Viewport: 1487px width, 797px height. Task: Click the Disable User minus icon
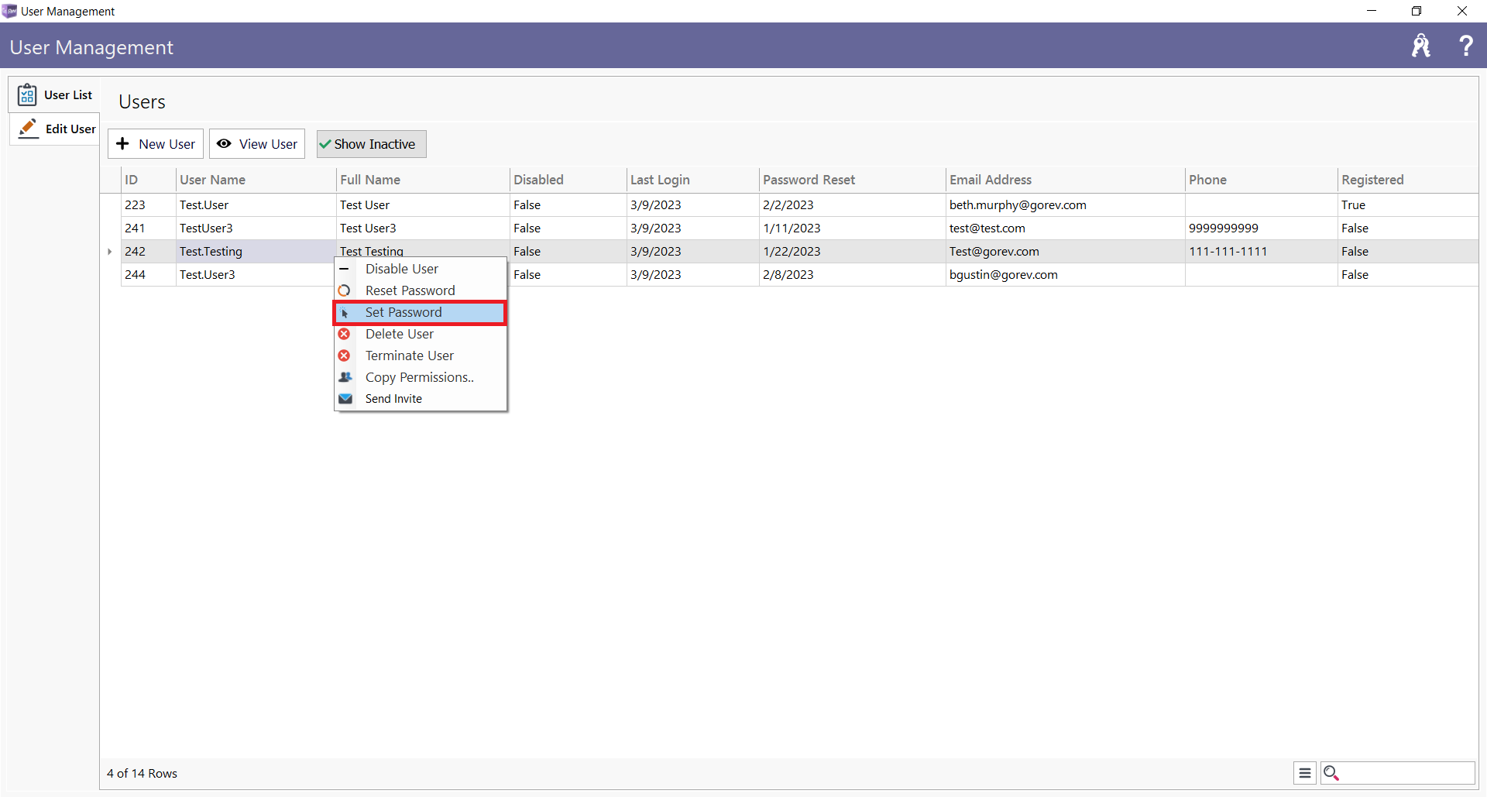coord(345,269)
